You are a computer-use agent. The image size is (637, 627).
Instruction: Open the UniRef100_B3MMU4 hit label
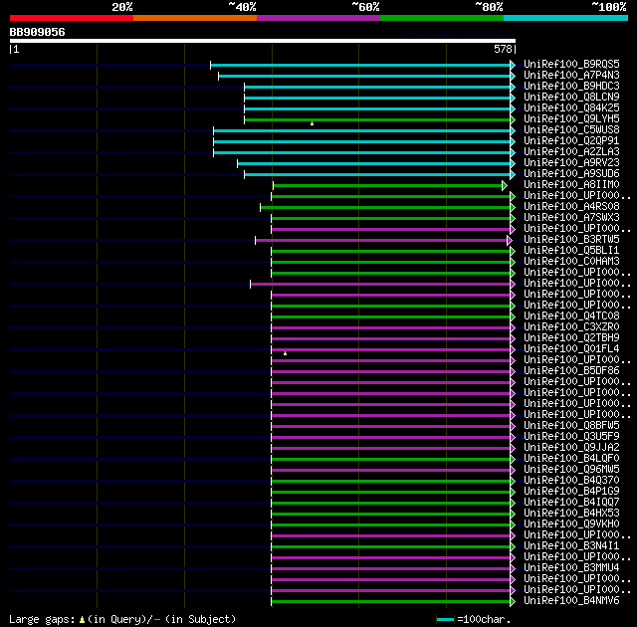[571, 567]
